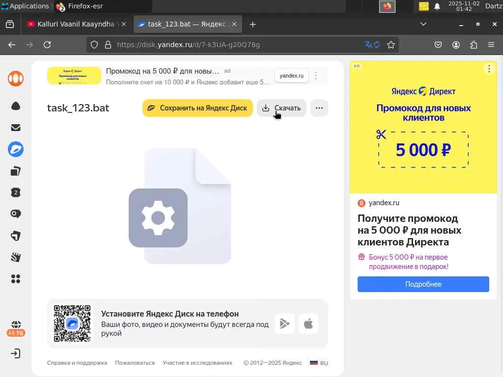
Task: Open ad options vertical dots near yandex.ru
Action: click(316, 76)
